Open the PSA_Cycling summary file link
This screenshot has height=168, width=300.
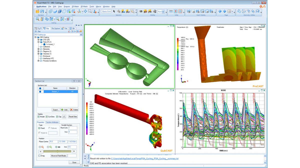pyautogui.click(x=145, y=159)
